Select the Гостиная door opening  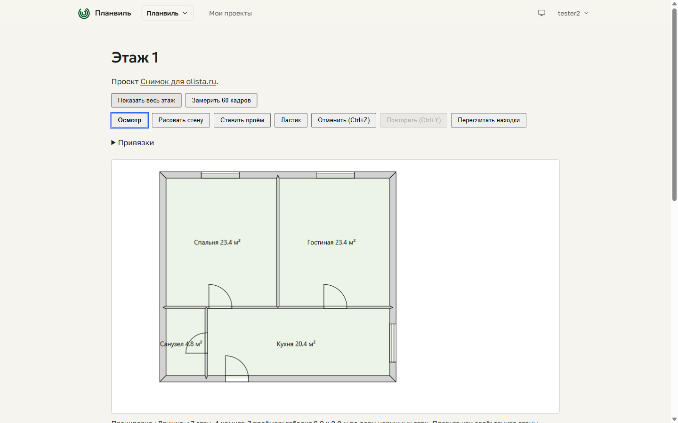click(335, 297)
